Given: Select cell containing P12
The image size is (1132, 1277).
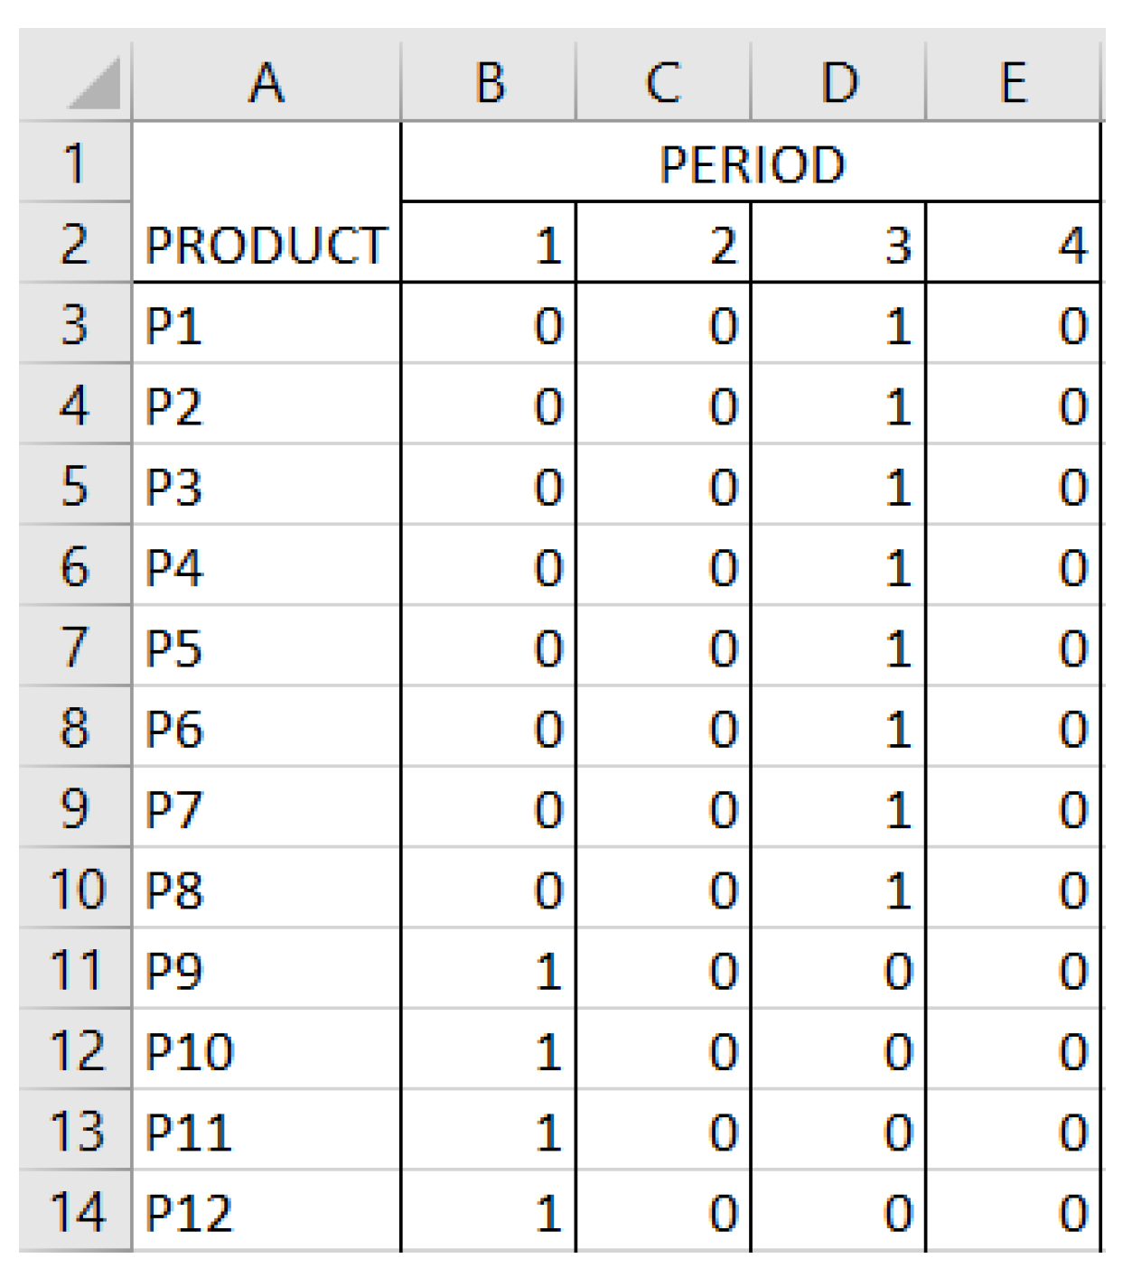Looking at the screenshot, I should click(267, 1211).
